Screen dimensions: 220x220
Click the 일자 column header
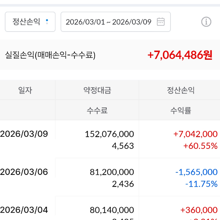(x=25, y=90)
